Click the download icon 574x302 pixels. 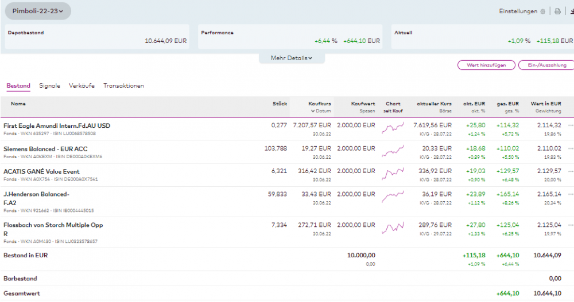[571, 11]
